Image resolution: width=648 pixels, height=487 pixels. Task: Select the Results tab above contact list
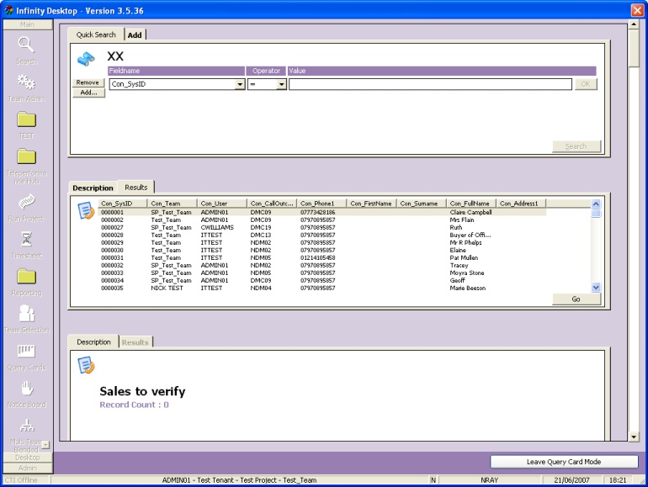pyautogui.click(x=136, y=187)
